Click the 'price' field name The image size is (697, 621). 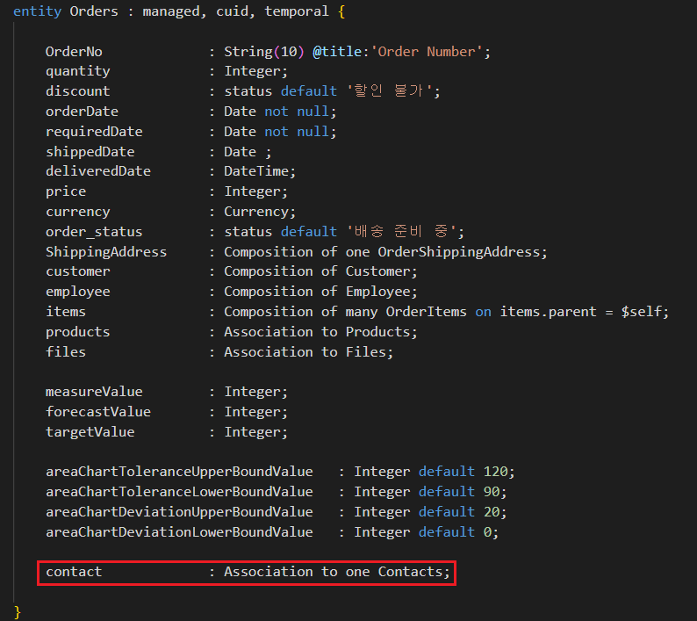pyautogui.click(x=66, y=191)
